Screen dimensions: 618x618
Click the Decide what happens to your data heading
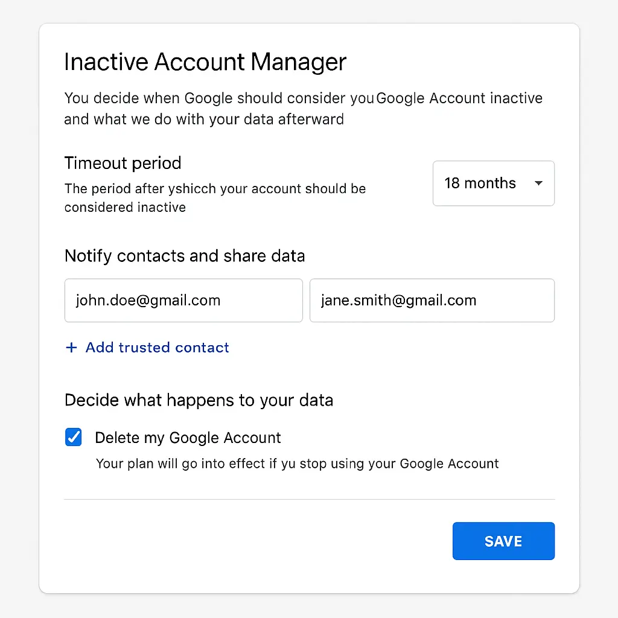coord(199,401)
